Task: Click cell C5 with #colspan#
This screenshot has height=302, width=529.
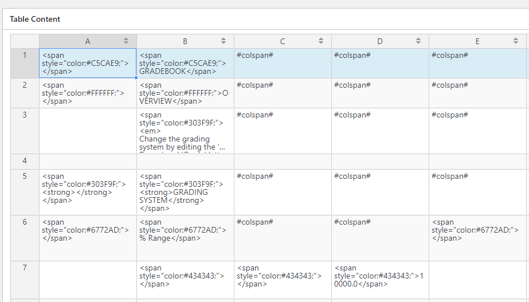Action: click(x=283, y=192)
